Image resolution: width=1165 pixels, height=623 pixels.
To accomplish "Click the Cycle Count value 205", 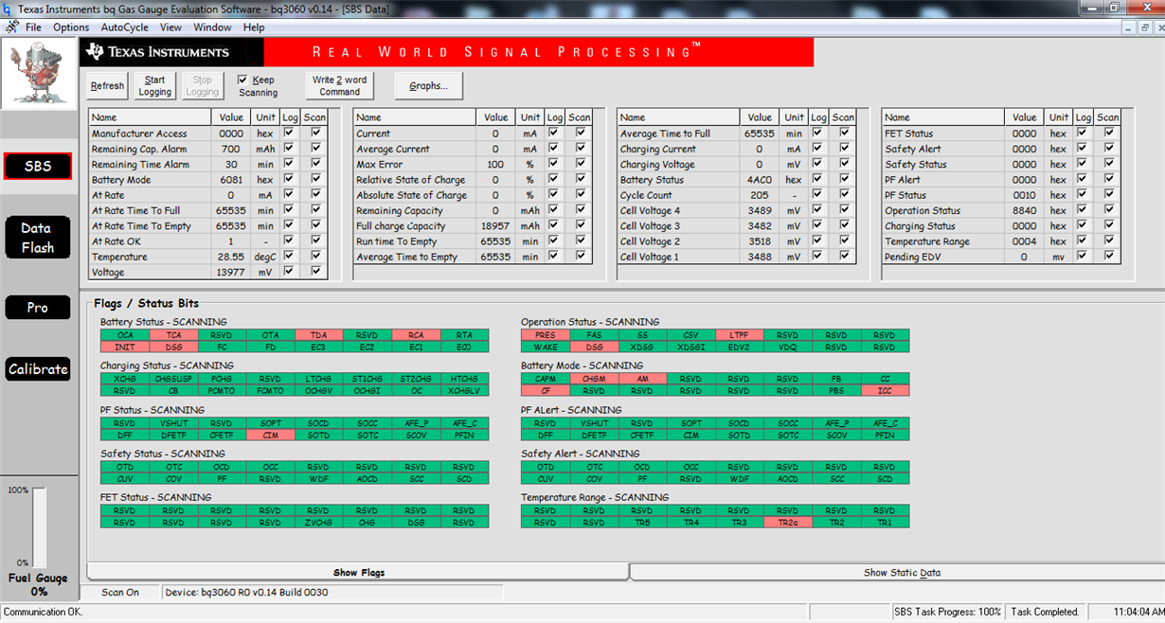I will 761,196.
